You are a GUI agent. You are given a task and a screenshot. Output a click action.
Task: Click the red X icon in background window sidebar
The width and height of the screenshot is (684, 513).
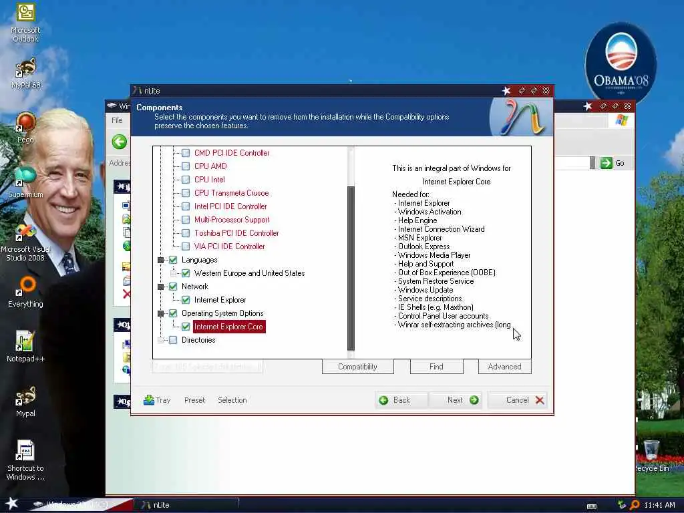126,294
